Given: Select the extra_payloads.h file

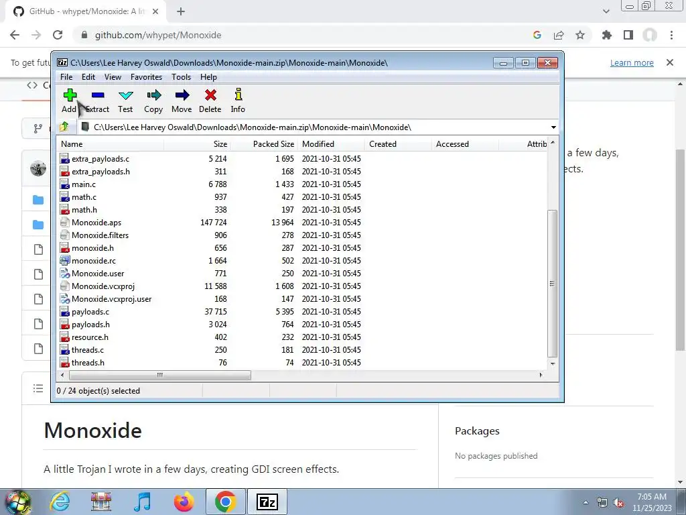Looking at the screenshot, I should (100, 172).
